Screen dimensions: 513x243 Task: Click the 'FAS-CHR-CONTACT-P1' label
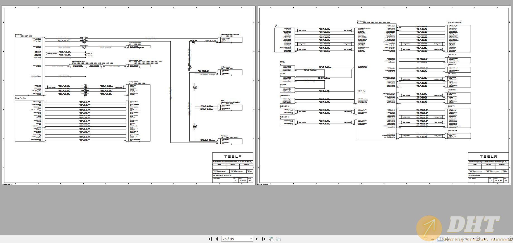point(455,22)
